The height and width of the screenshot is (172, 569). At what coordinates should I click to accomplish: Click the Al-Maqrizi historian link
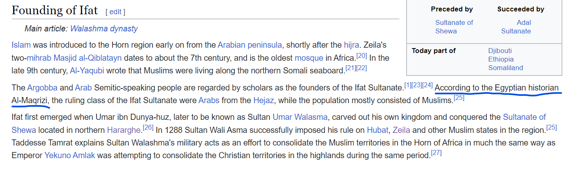click(30, 100)
